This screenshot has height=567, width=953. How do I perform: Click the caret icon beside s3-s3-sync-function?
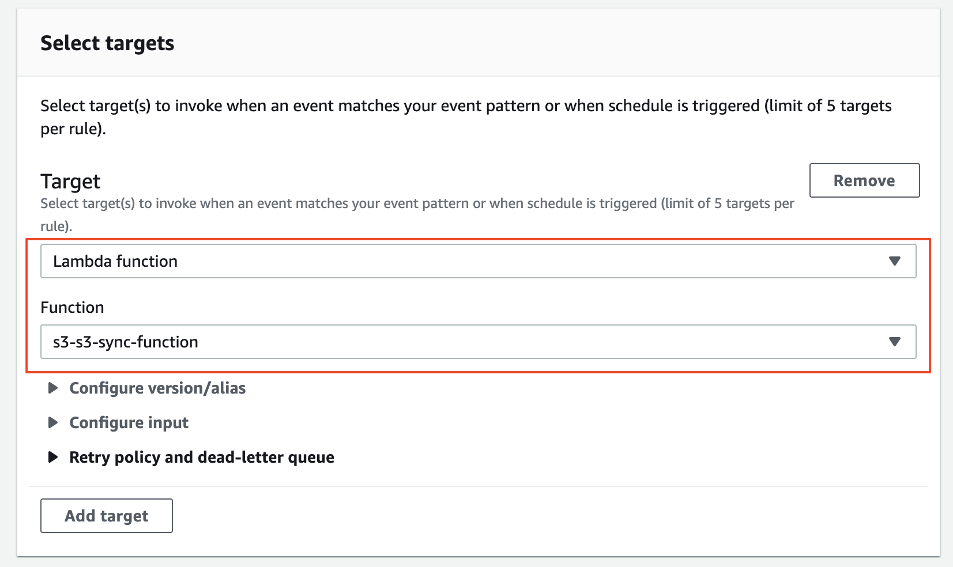click(x=894, y=342)
